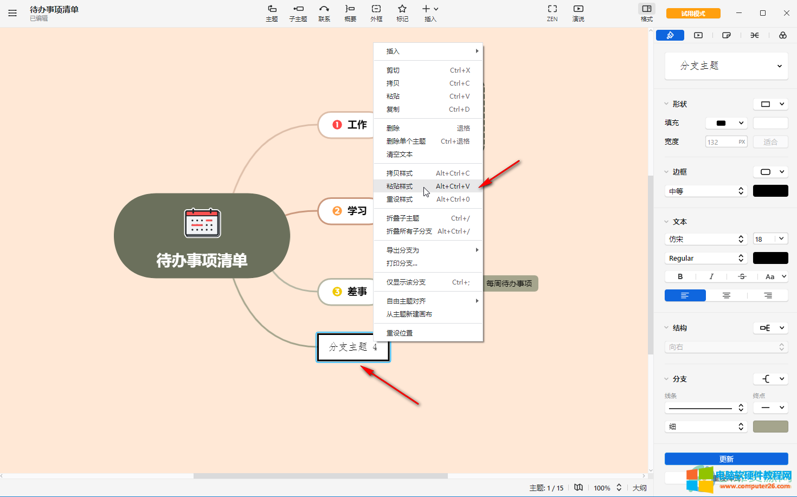Choose 从主题新建画布 in context menu
This screenshot has width=797, height=497.
428,314
